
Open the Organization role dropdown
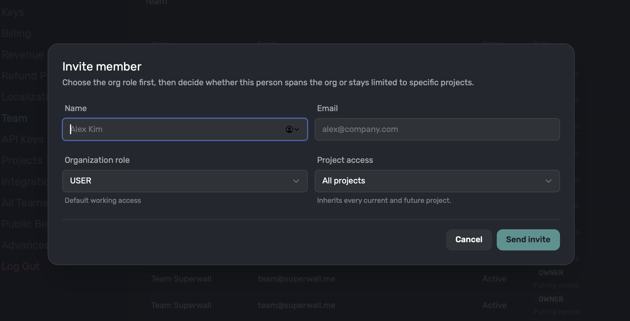click(185, 181)
